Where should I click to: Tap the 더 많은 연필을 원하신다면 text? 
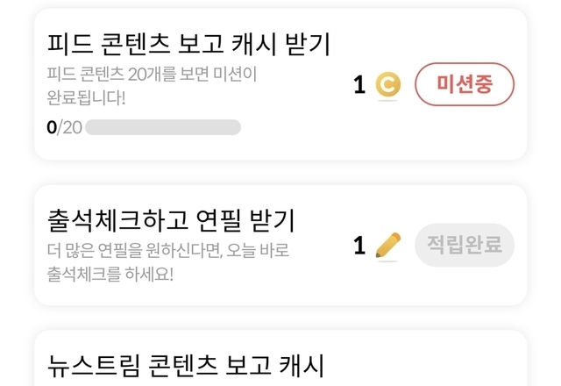[x=167, y=250]
